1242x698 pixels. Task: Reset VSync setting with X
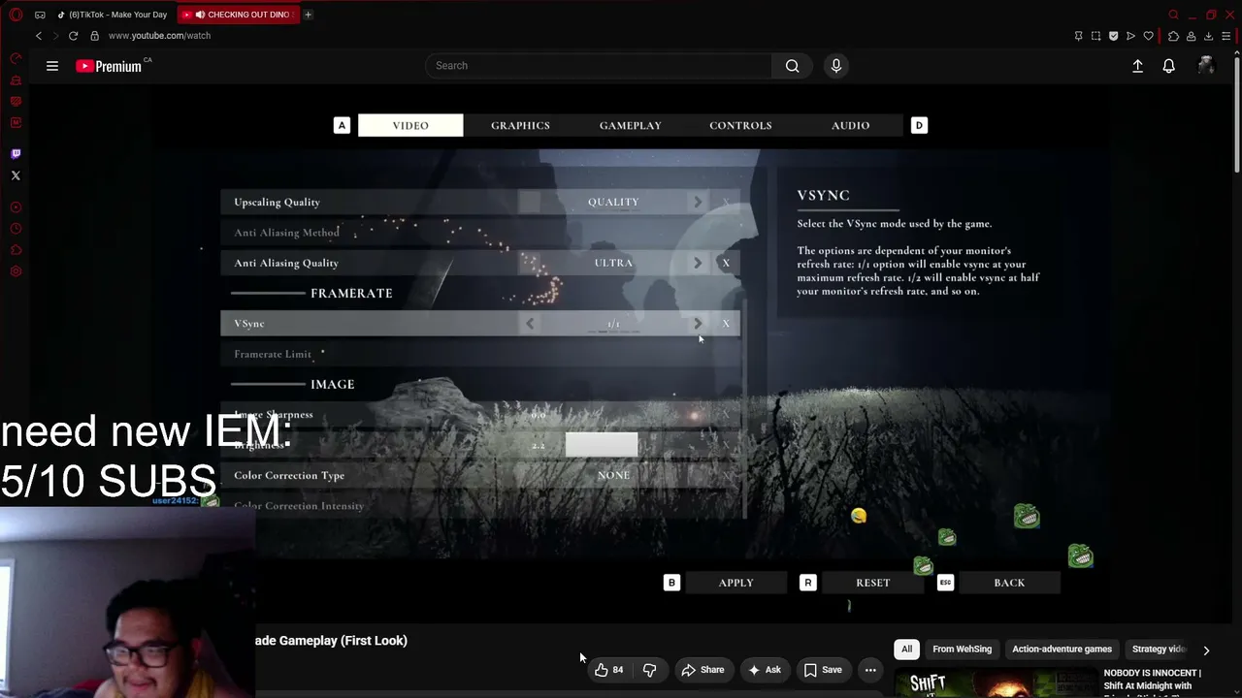point(726,324)
